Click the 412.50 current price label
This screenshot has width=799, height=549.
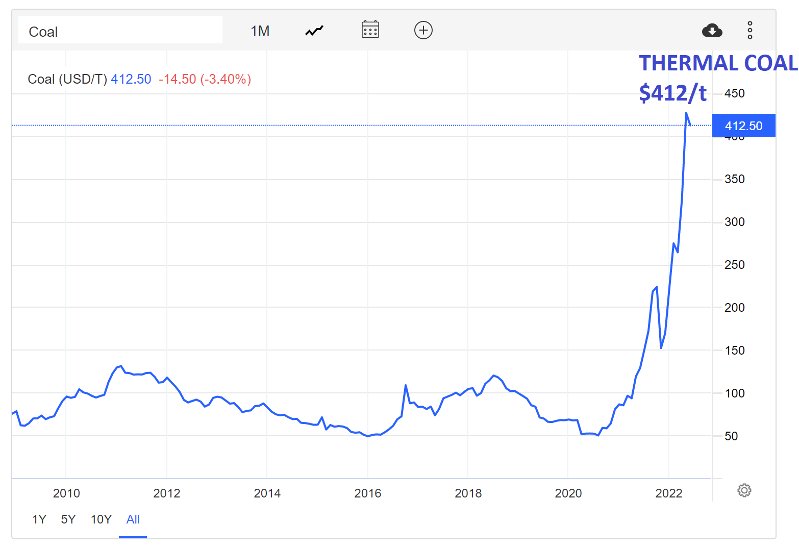click(743, 126)
